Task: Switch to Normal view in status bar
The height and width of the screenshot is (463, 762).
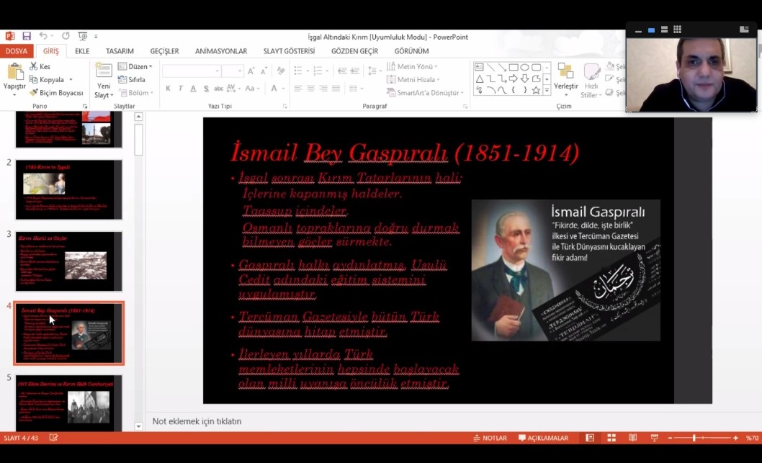Action: tap(590, 438)
